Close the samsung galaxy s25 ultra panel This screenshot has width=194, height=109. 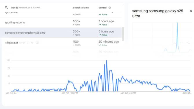(x=191, y=11)
